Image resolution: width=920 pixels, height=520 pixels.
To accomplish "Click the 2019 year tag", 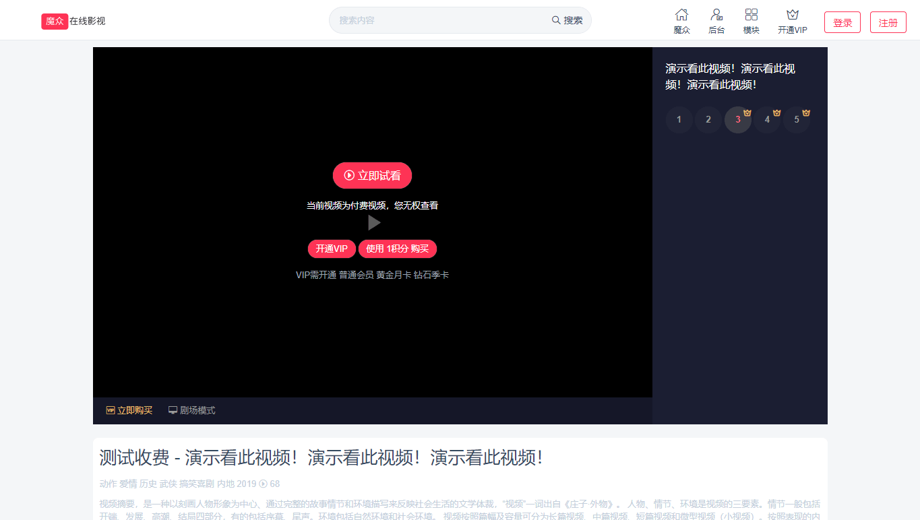I will (x=247, y=484).
